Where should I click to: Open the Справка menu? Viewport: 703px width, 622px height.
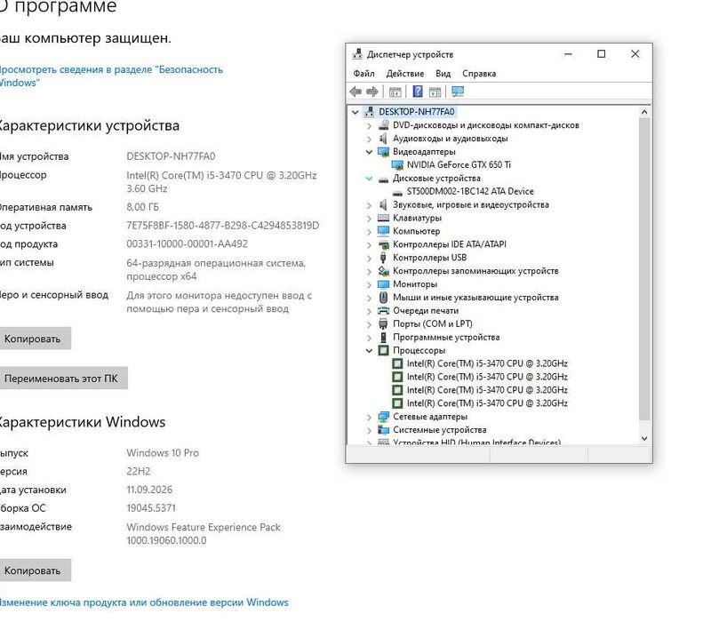(x=479, y=74)
